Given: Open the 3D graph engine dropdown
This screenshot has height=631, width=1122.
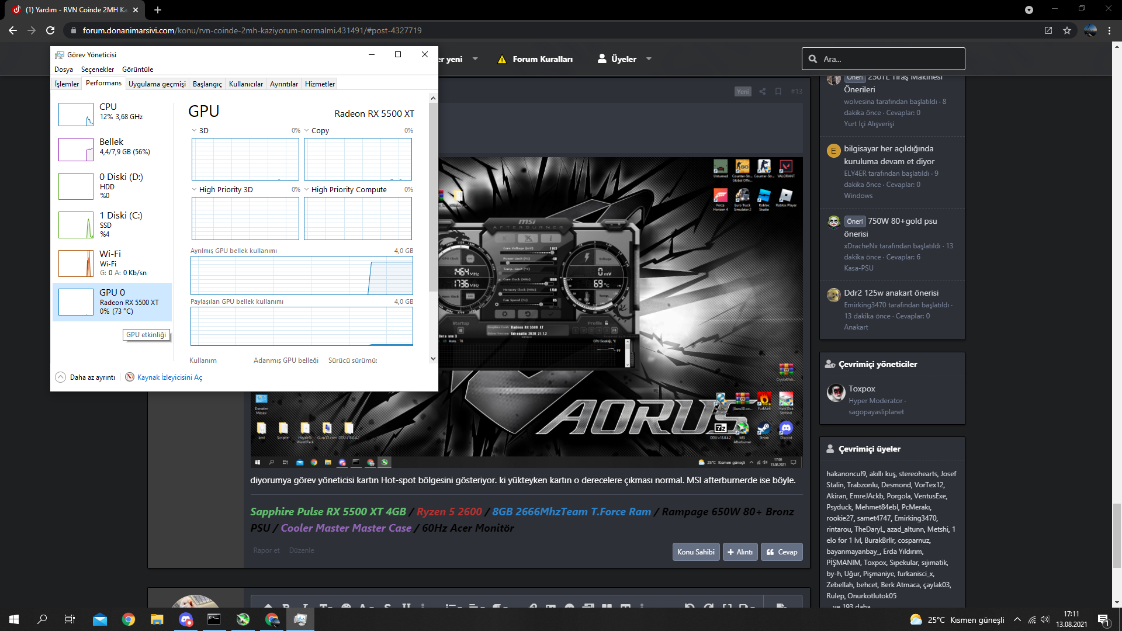Looking at the screenshot, I should coord(195,130).
